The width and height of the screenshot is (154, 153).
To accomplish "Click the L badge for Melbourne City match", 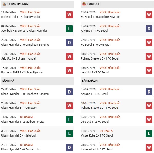I will [x=69, y=120].
